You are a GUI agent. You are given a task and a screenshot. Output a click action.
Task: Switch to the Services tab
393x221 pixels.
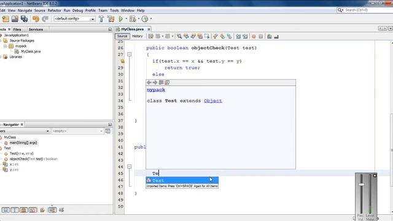(36, 29)
